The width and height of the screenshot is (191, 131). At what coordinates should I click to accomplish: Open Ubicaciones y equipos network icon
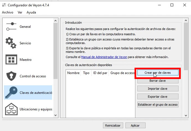click(11, 109)
